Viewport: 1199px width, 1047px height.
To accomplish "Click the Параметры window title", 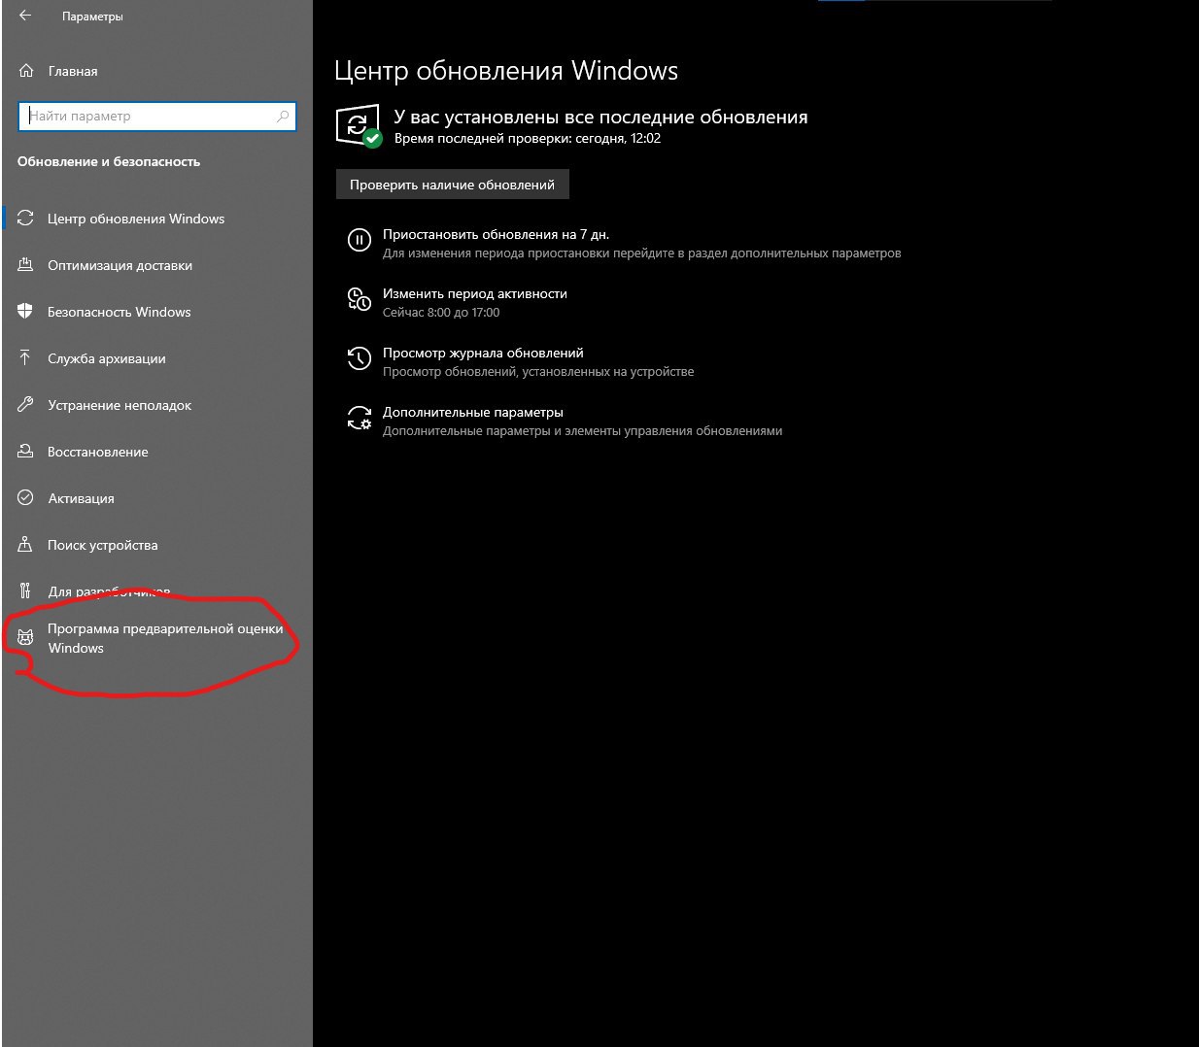I will click(x=92, y=17).
